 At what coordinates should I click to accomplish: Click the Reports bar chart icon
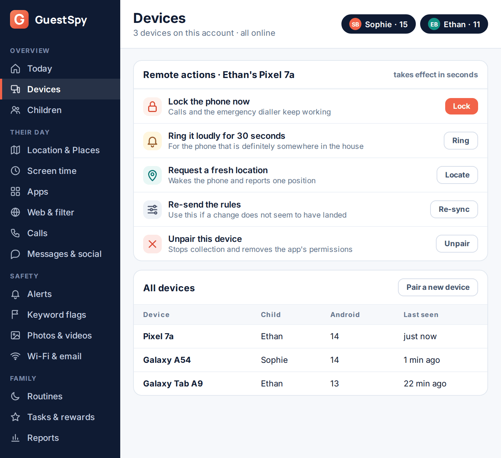point(15,438)
